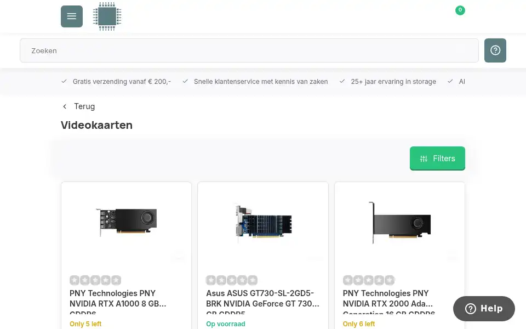Click the star rating of ASUS GT730

point(232,280)
